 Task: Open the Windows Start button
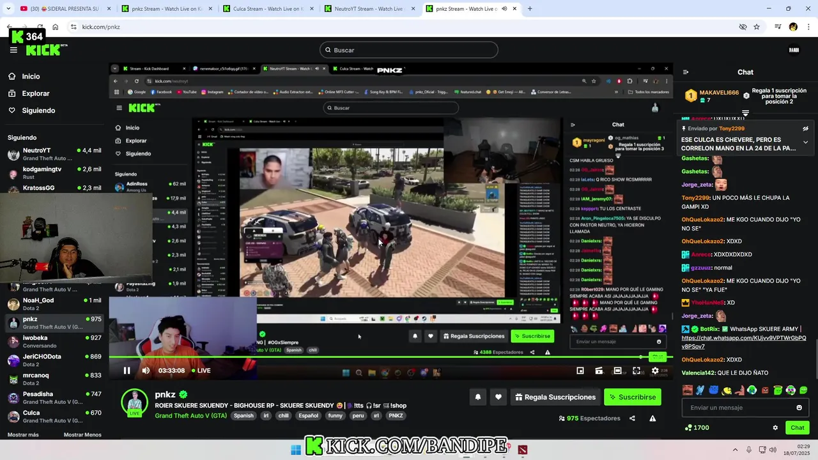coord(296,450)
